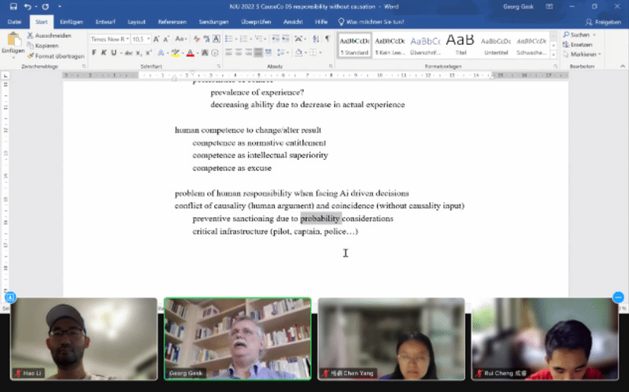This screenshot has width=629, height=392.
Task: Undo the last action
Action: pos(28,6)
